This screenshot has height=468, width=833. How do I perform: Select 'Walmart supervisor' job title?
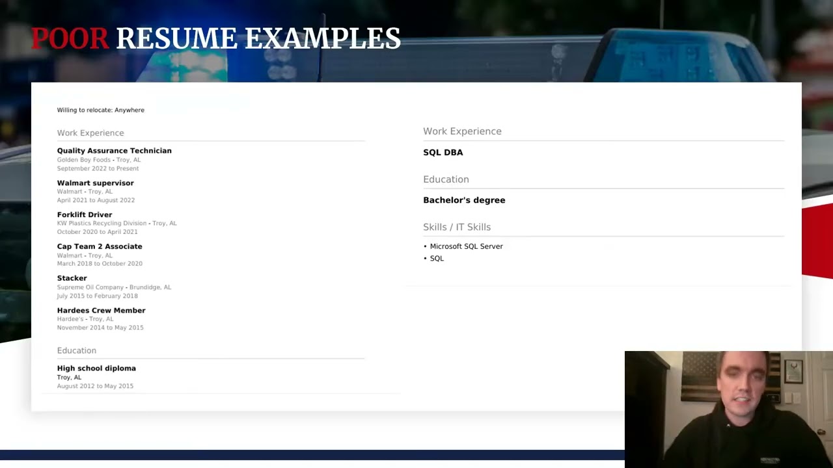click(95, 183)
